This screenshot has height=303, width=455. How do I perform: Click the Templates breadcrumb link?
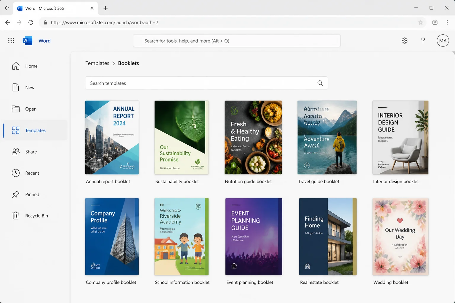tap(97, 63)
